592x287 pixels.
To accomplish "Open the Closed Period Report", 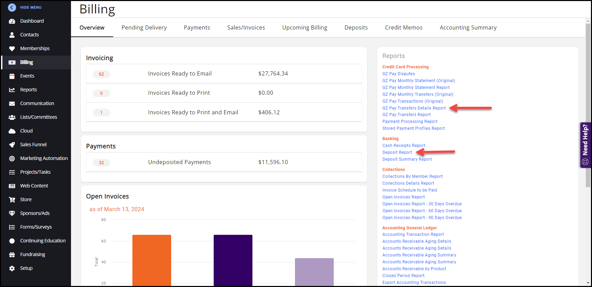I will 403,276.
